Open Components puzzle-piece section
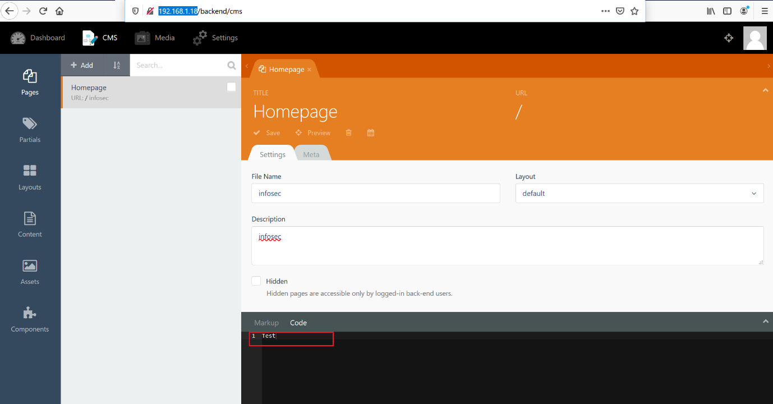The image size is (773, 404). (30, 319)
